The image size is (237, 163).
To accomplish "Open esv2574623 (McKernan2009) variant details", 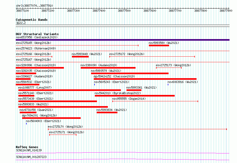I will tap(36, 48).
